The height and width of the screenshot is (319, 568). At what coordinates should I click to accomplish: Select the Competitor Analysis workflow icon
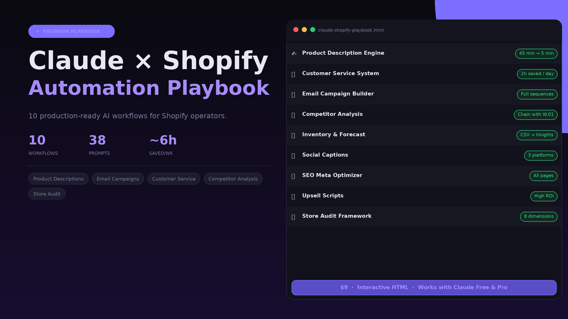(x=293, y=115)
